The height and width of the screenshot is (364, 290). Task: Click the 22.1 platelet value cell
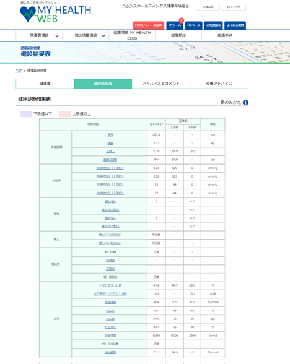(156, 352)
